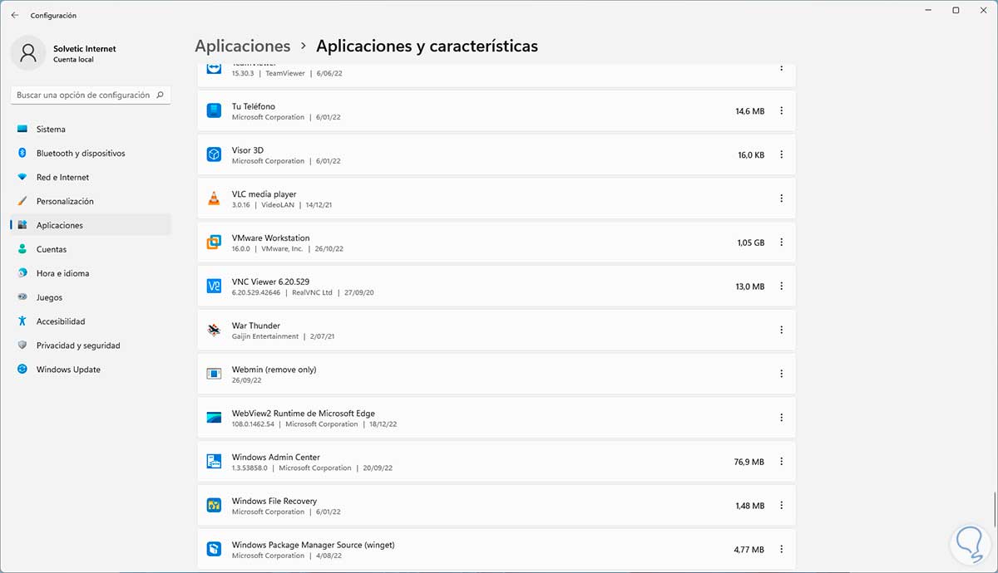The width and height of the screenshot is (998, 573).
Task: Open Windows Update settings section
Action: (68, 370)
